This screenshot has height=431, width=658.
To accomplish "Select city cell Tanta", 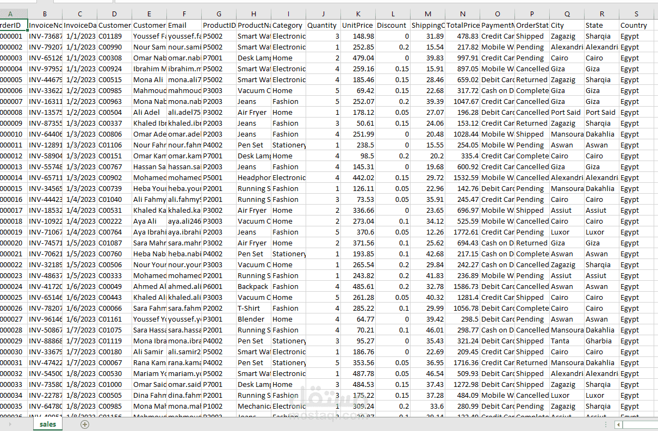I will 567,341.
